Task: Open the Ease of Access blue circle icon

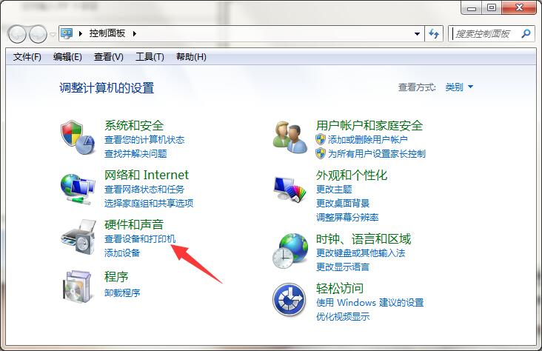Action: pyautogui.click(x=289, y=299)
